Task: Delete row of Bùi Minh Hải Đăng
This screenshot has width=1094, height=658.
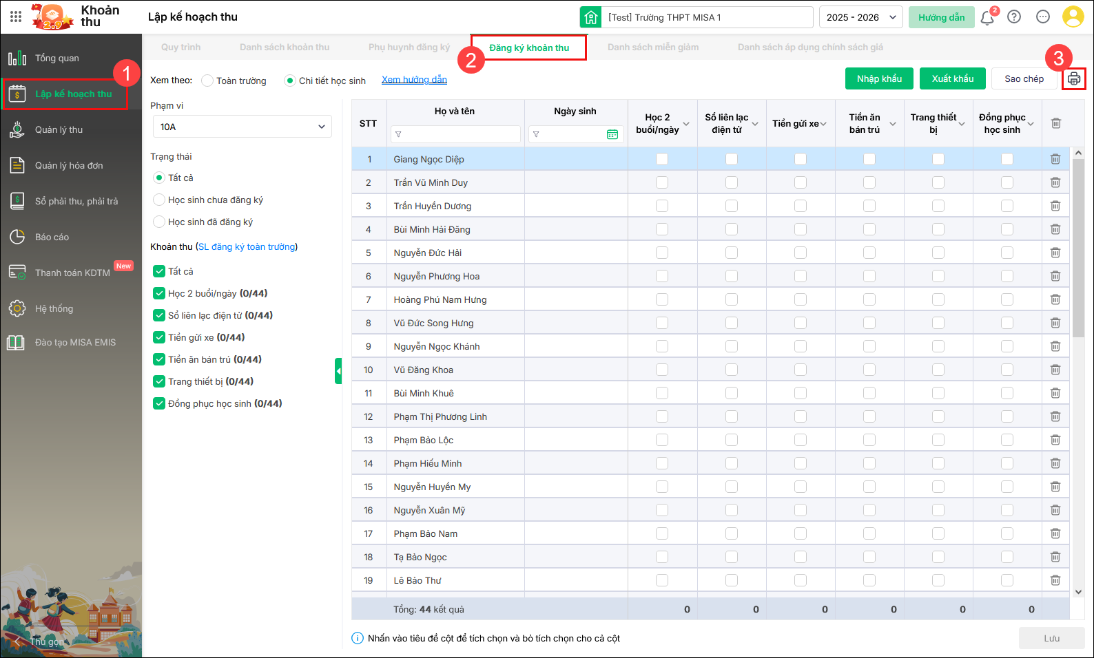Action: click(1055, 229)
